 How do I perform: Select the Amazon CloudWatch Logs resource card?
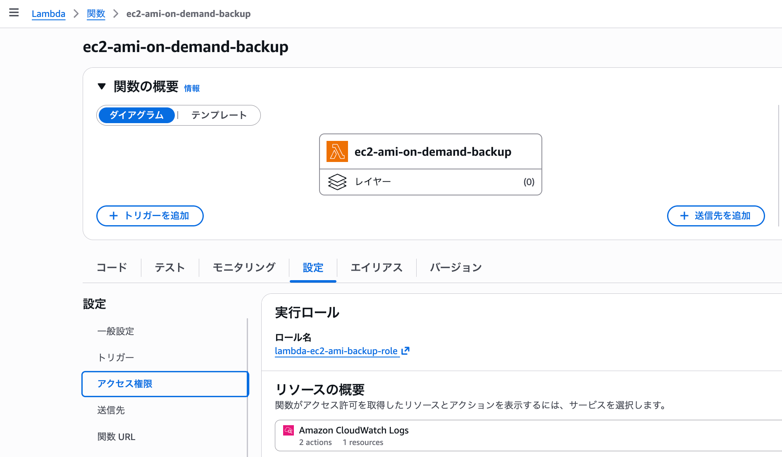[x=528, y=436]
